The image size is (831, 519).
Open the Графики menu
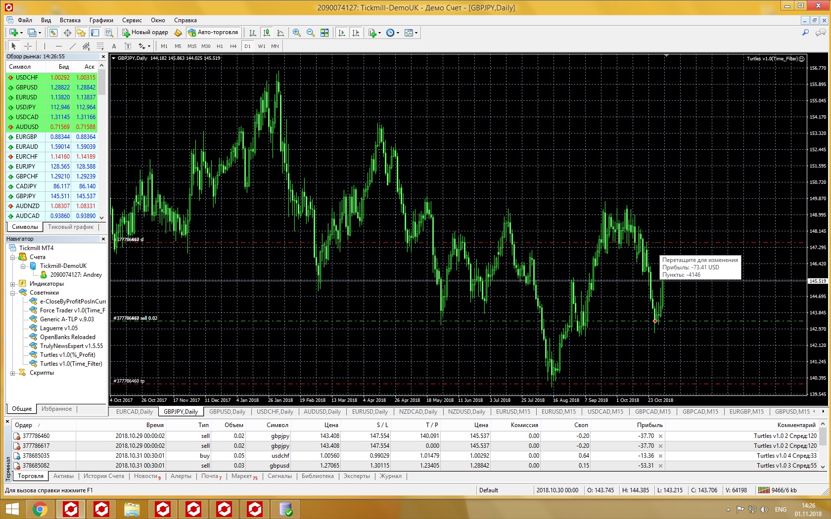[101, 20]
